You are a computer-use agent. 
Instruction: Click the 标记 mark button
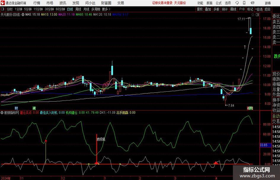pos(250,9)
